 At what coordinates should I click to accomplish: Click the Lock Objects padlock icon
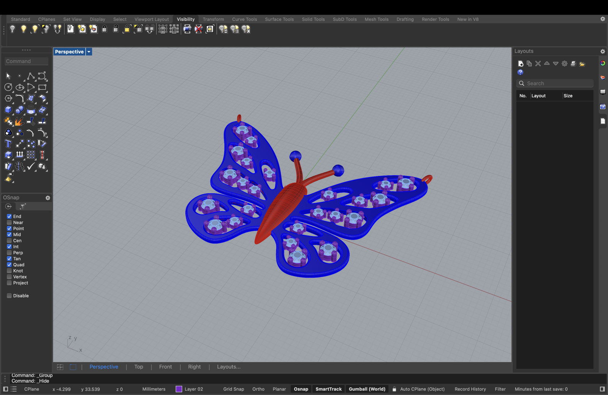pyautogui.click(x=104, y=29)
